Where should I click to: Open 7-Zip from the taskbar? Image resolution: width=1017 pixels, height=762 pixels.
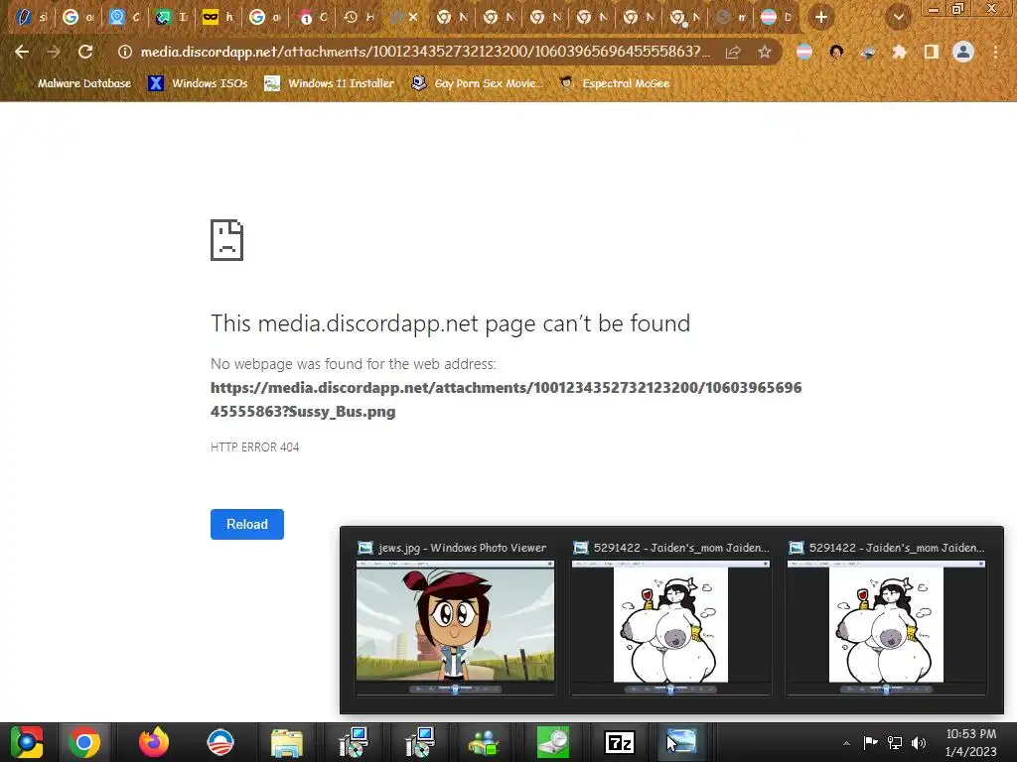click(x=619, y=742)
